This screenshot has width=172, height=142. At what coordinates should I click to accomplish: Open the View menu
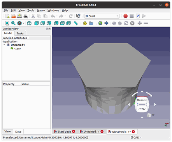(x=21, y=11)
